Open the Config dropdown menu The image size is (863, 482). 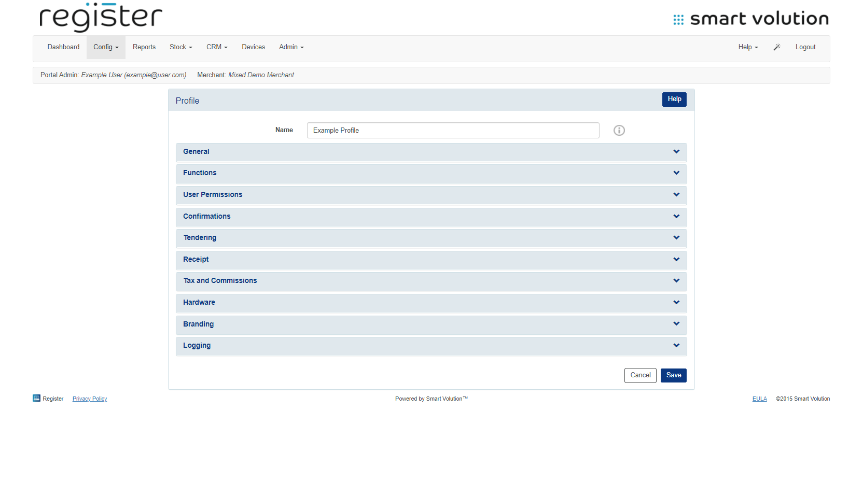[x=106, y=47]
